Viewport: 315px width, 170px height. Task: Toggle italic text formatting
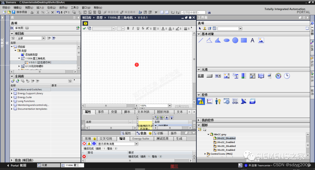133,28
